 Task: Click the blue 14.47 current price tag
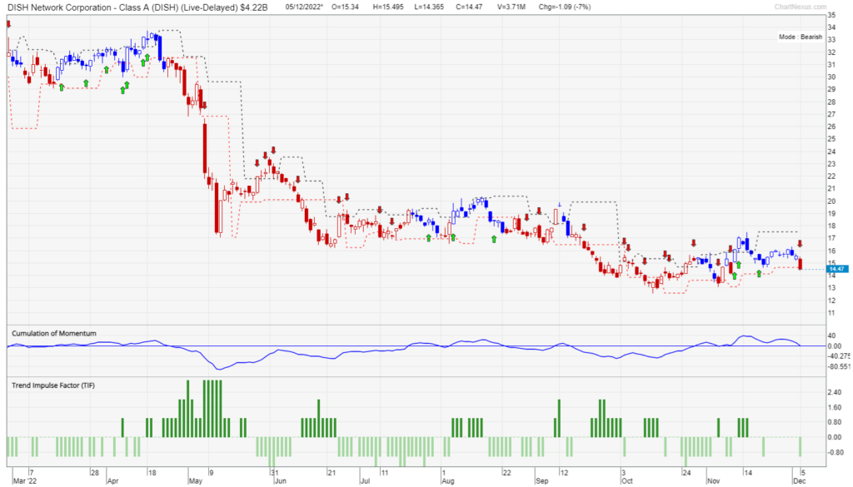837,269
